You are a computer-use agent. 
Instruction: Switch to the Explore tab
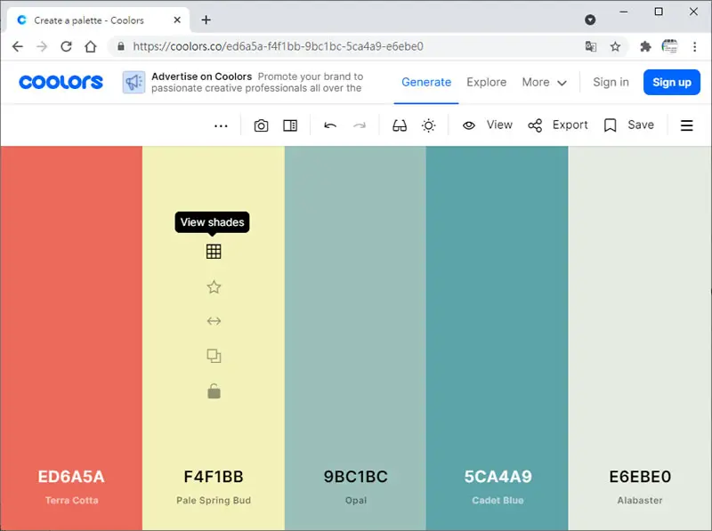pyautogui.click(x=486, y=82)
